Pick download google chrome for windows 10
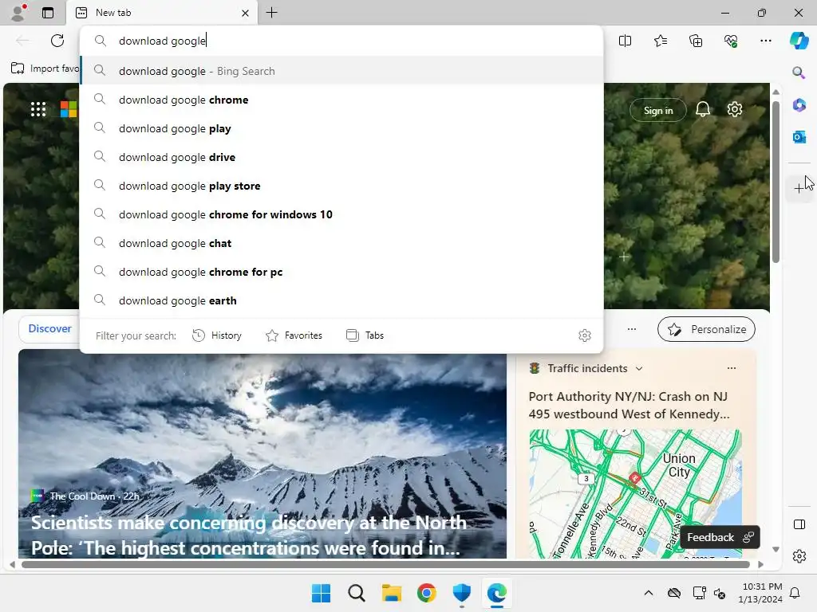Image resolution: width=817 pixels, height=612 pixels. tap(341, 214)
